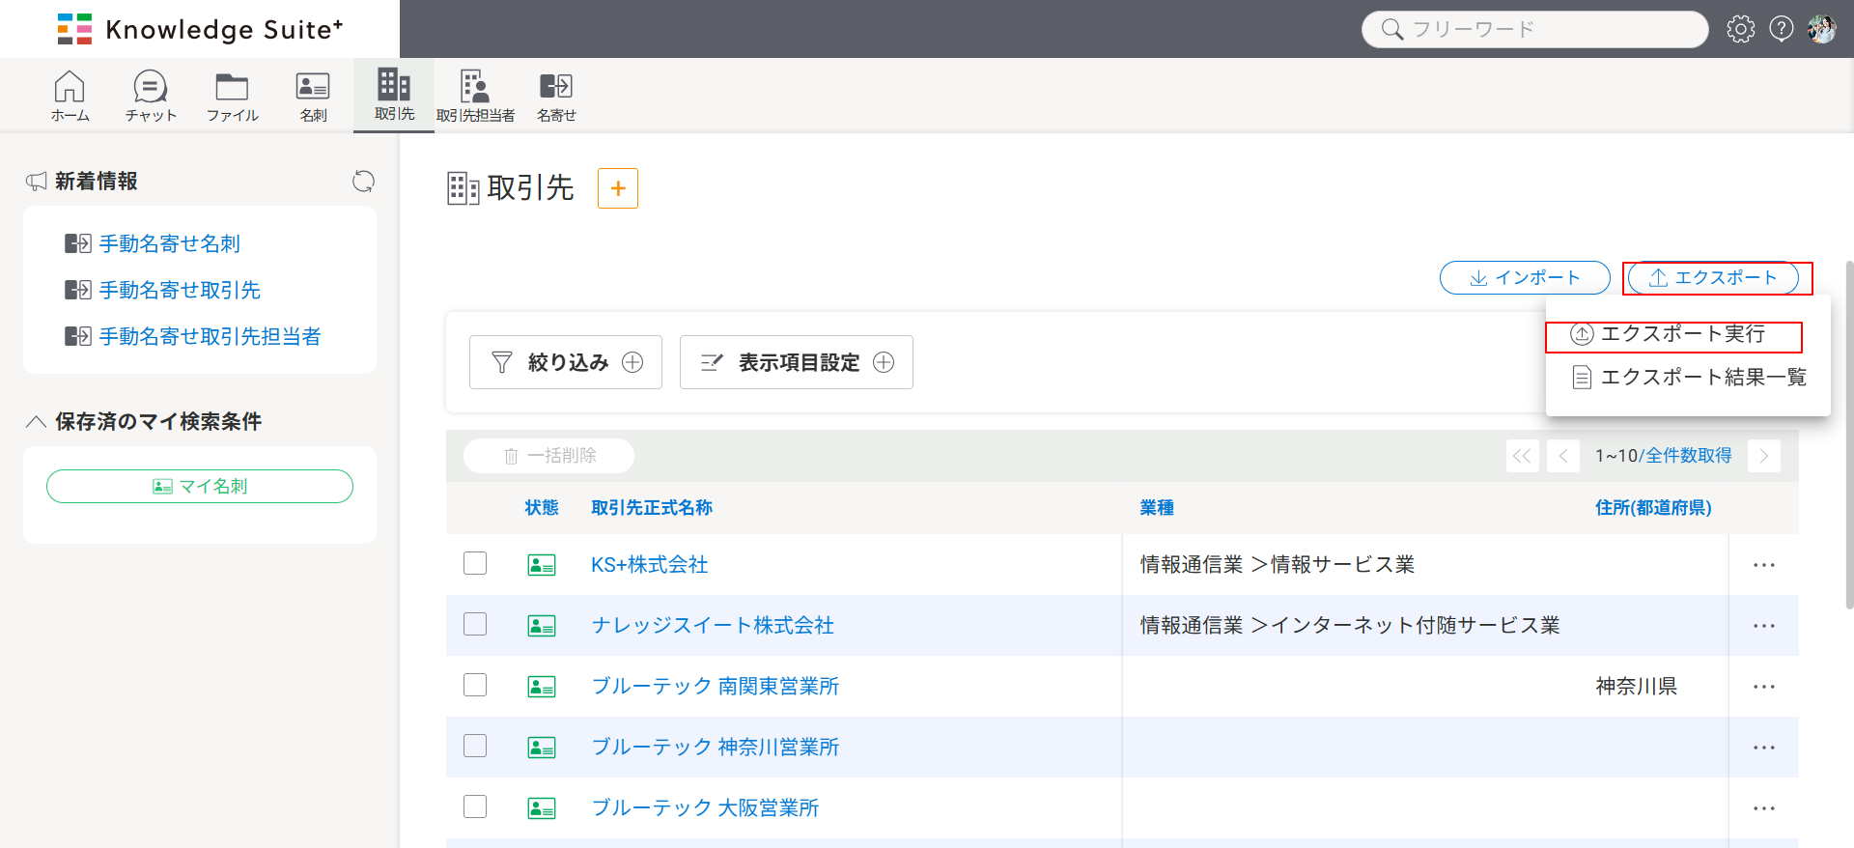Open ブルーテック 神奈川営業所 link
Screen dimensions: 1854x848
pos(716,748)
